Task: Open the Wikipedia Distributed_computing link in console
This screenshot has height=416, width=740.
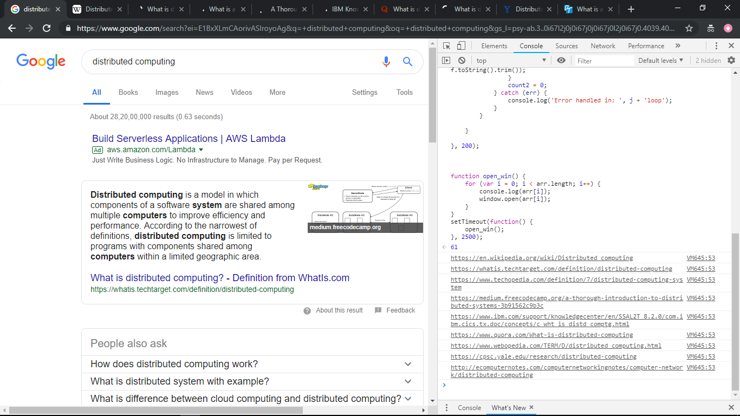Action: [542, 258]
